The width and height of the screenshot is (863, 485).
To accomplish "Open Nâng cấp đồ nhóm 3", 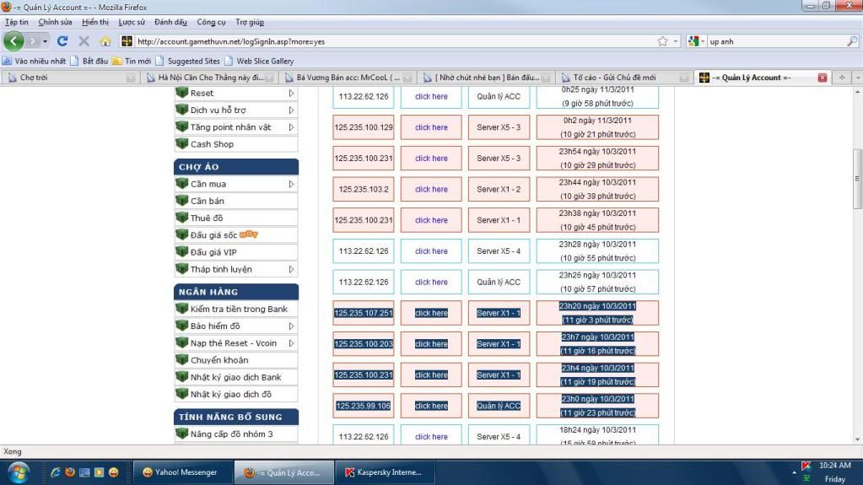I will (236, 434).
